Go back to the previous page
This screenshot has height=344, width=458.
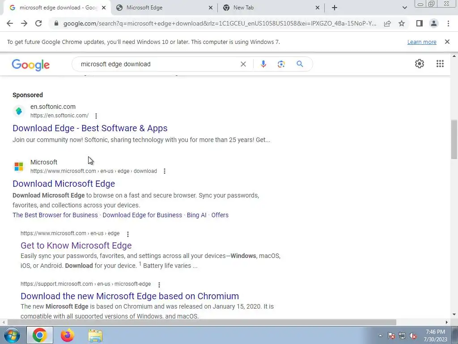pyautogui.click(x=10, y=23)
